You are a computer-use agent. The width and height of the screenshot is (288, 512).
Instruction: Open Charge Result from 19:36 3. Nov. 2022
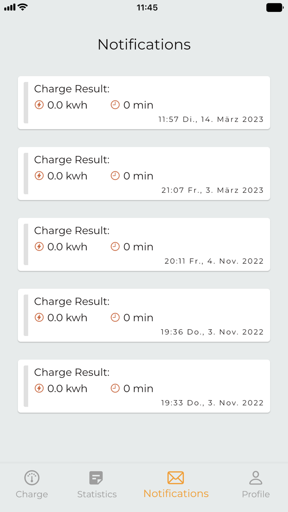144,315
